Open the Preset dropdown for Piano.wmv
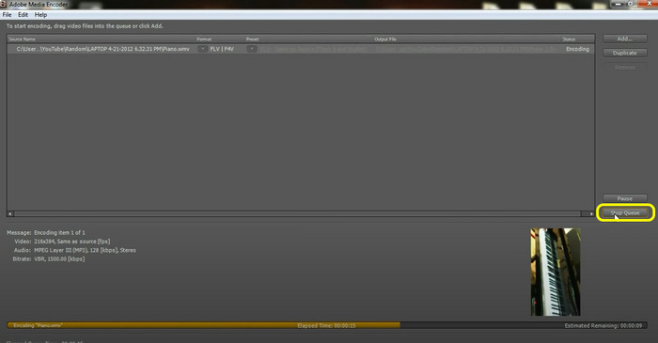This screenshot has width=658, height=343. [251, 49]
